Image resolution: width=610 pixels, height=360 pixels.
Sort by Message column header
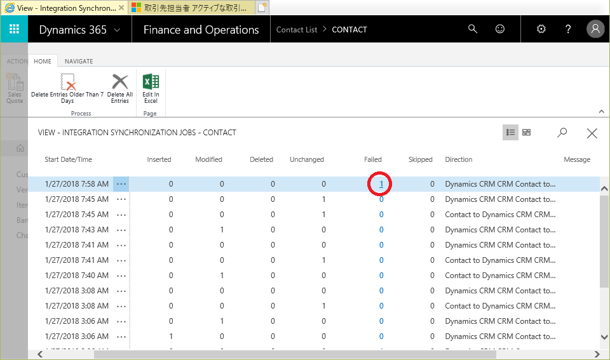577,159
